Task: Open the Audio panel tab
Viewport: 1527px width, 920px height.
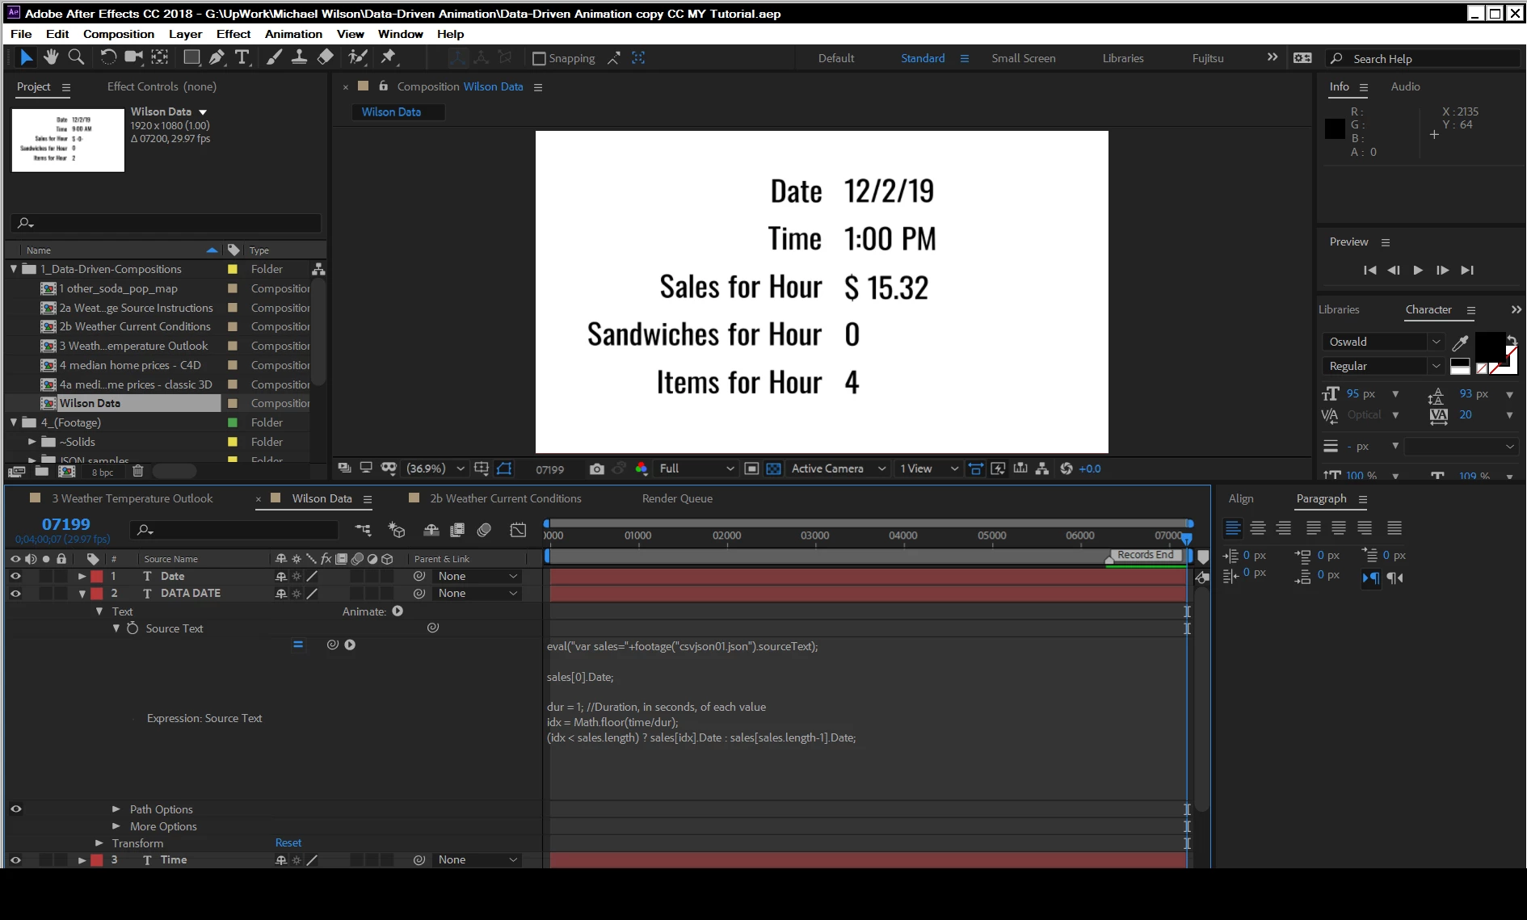Action: click(1405, 86)
